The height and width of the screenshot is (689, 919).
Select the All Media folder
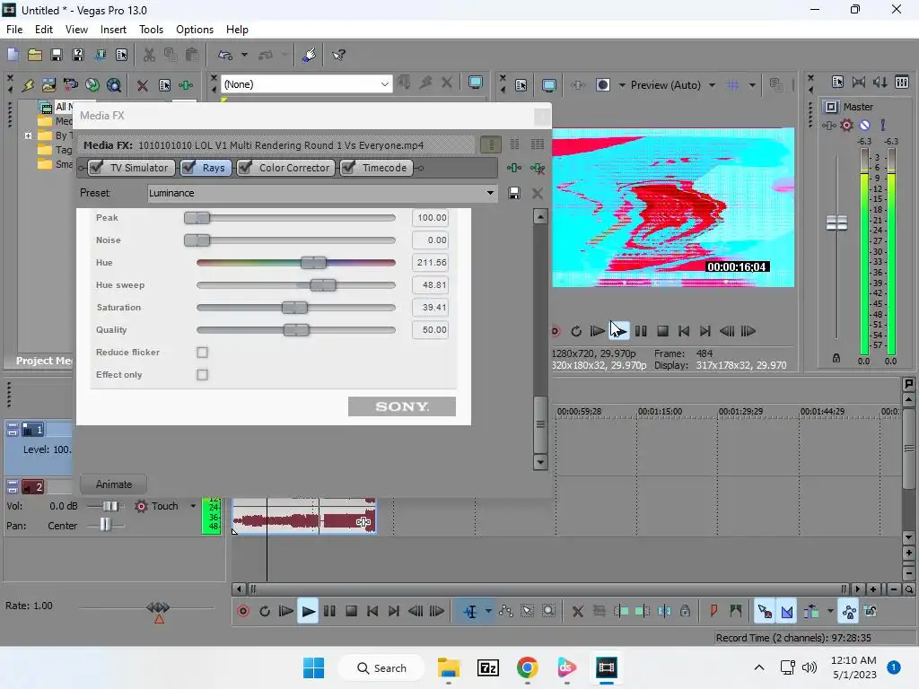(x=56, y=107)
